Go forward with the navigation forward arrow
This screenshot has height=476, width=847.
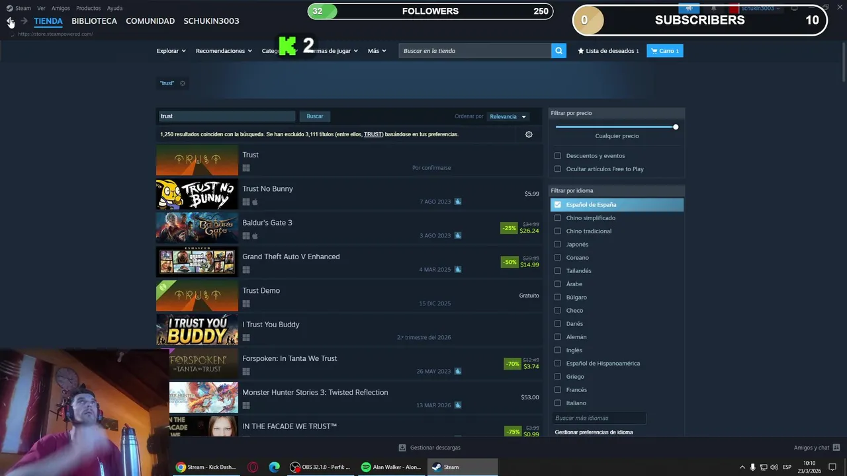[24, 21]
